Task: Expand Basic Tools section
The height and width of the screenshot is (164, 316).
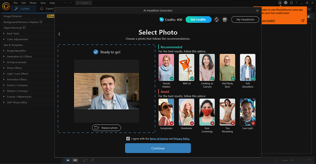Action: coord(28,33)
